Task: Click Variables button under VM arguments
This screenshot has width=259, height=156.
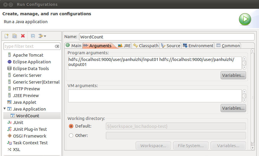Action: pyautogui.click(x=233, y=108)
